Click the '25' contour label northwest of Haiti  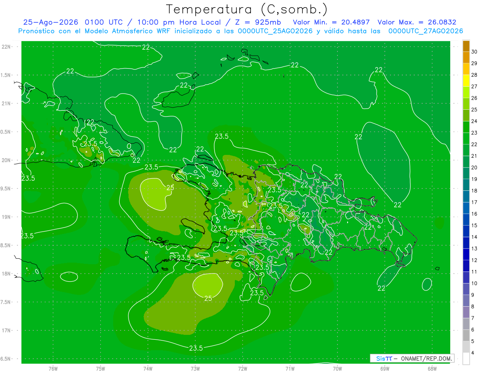coord(171,187)
